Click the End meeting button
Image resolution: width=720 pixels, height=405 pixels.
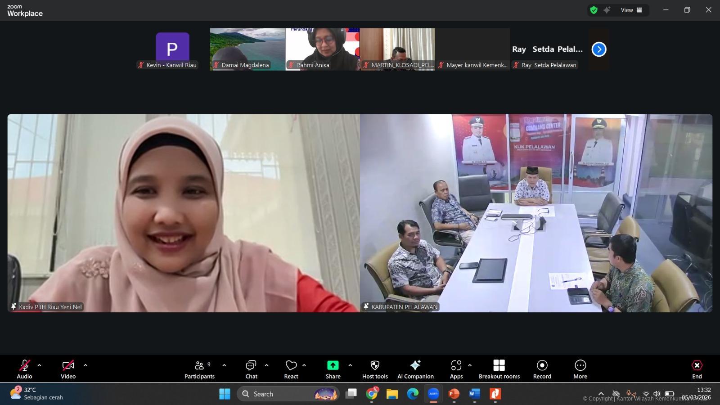pyautogui.click(x=697, y=369)
